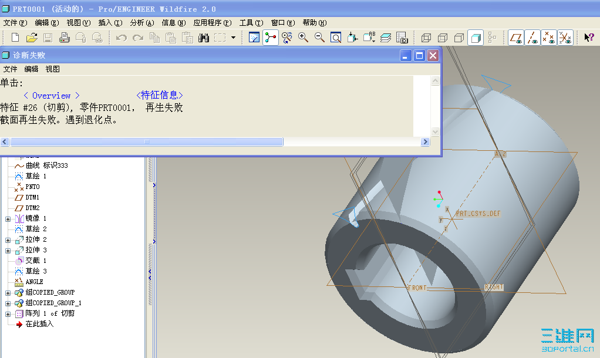Toggle the Spin Center display
600x358 pixels.
click(271, 38)
